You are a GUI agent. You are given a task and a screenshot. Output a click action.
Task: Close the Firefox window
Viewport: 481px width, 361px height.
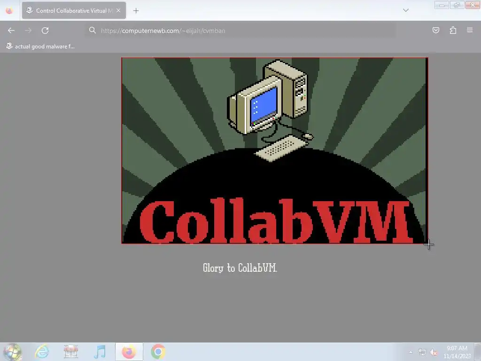pos(473,5)
